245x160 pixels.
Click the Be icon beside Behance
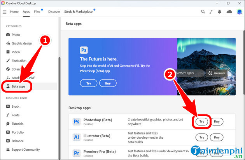coord(8,141)
